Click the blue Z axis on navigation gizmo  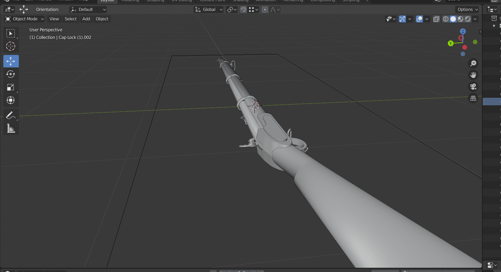pyautogui.click(x=463, y=31)
